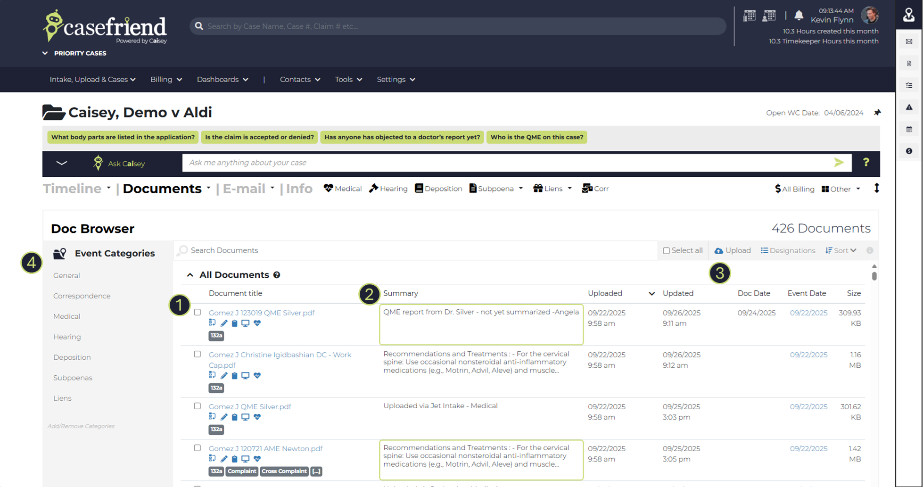Click the Search Documents field
This screenshot has width=923, height=487.
tap(415, 250)
